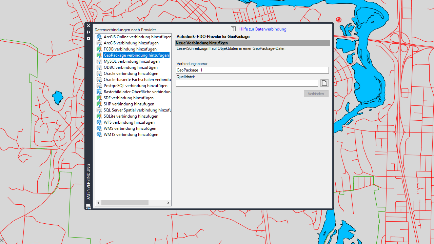Click the question mark help icon
The image size is (434, 244).
tap(233, 29)
